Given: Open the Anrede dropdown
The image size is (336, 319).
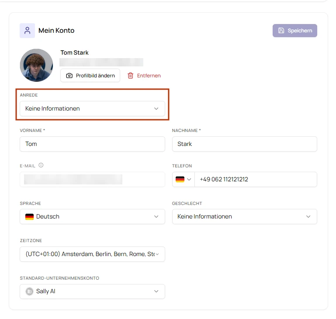Looking at the screenshot, I should coord(92,108).
